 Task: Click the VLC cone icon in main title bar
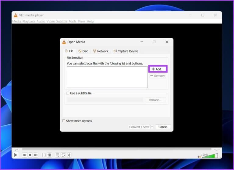(16, 15)
